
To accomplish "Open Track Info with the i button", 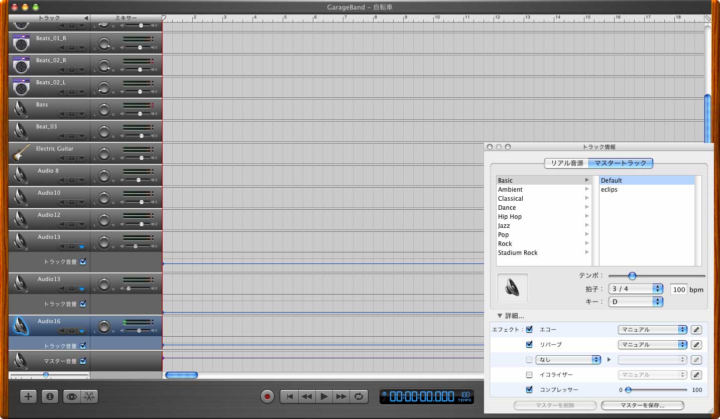I will click(50, 396).
